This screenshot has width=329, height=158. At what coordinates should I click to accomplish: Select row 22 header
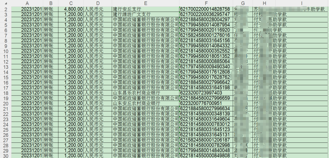pyautogui.click(x=6, y=114)
